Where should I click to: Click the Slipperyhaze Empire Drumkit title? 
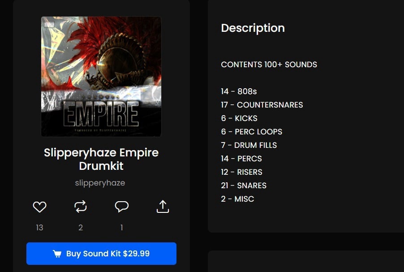point(101,159)
